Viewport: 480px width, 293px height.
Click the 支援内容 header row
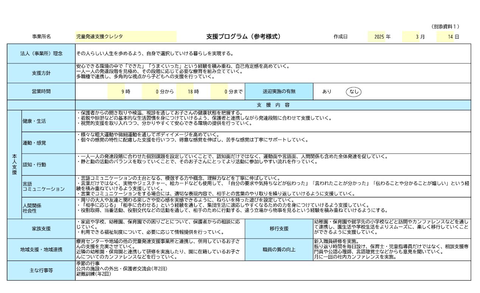pos(273,105)
